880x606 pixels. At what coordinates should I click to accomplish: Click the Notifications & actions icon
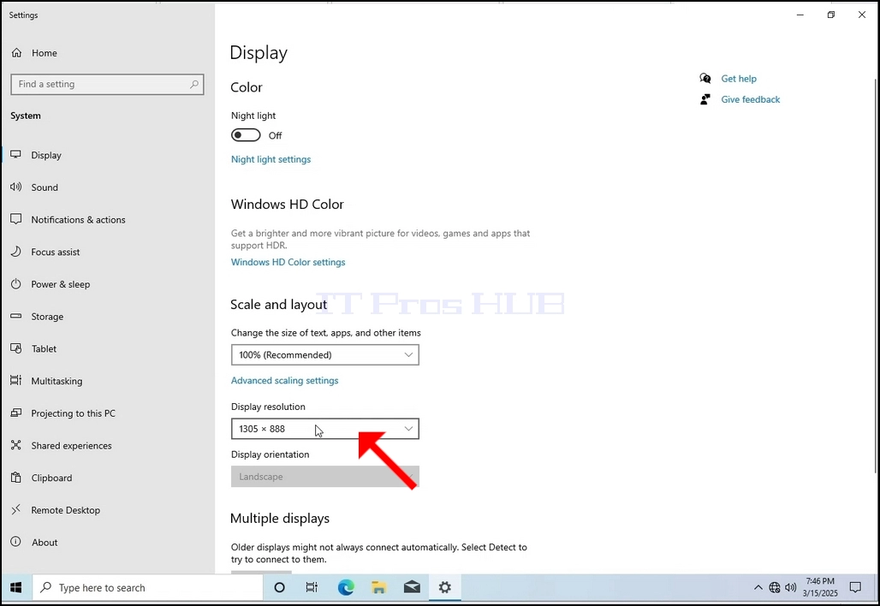[x=15, y=219]
